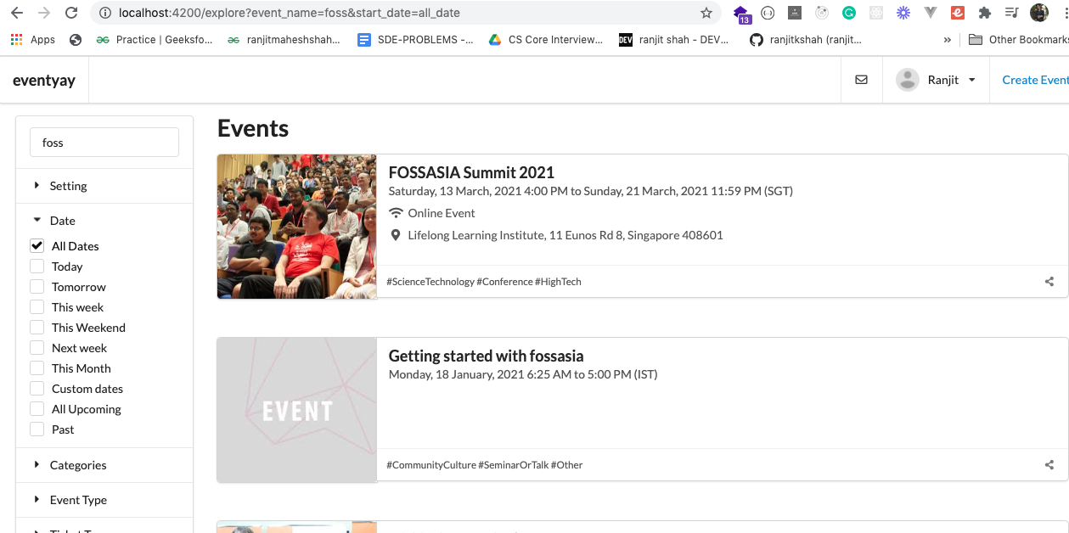Check the Tomorrow date filter
The width and height of the screenshot is (1069, 533).
(x=37, y=286)
